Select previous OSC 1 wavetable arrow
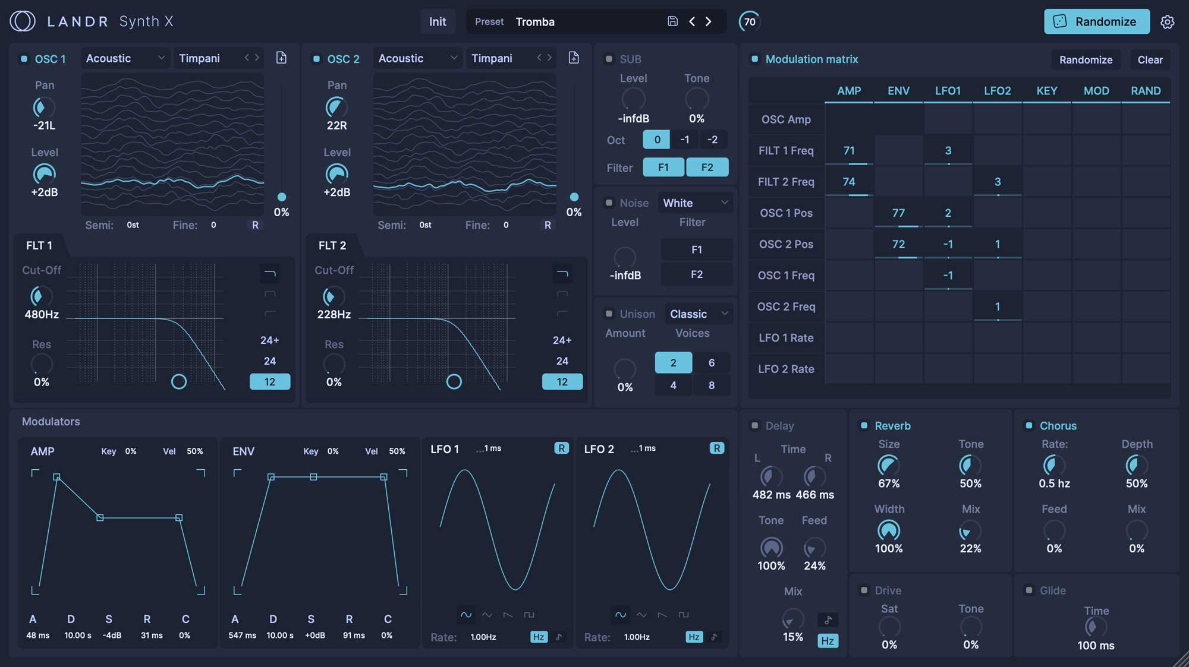 247,58
